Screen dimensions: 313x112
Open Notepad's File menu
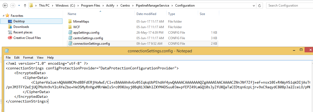8,58
